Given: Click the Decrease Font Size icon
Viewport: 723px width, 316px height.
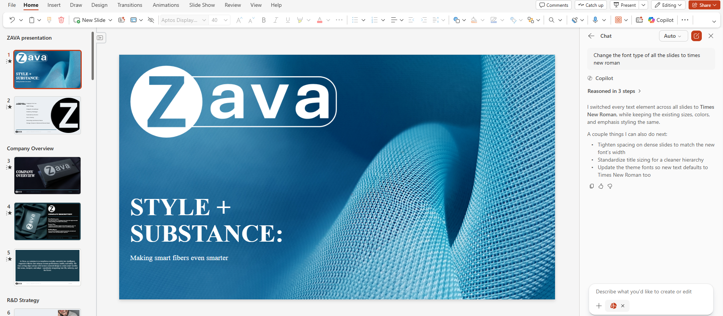Looking at the screenshot, I should coord(251,20).
